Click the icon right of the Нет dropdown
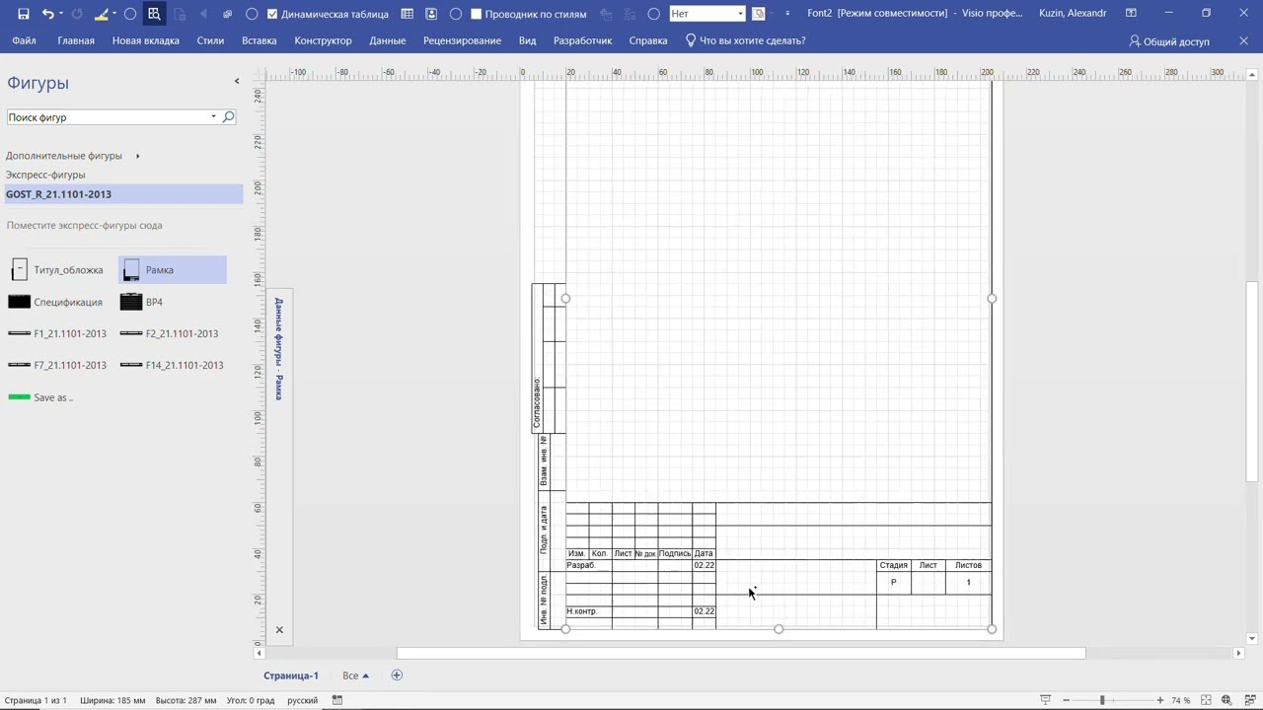 pos(758,14)
